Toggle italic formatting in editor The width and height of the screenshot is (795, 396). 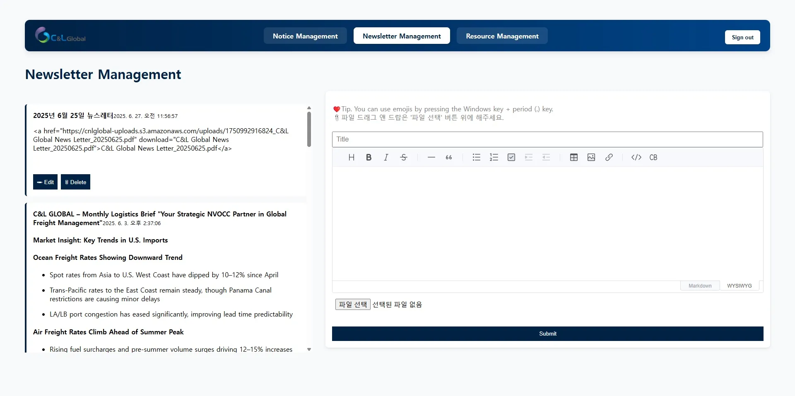click(x=386, y=157)
